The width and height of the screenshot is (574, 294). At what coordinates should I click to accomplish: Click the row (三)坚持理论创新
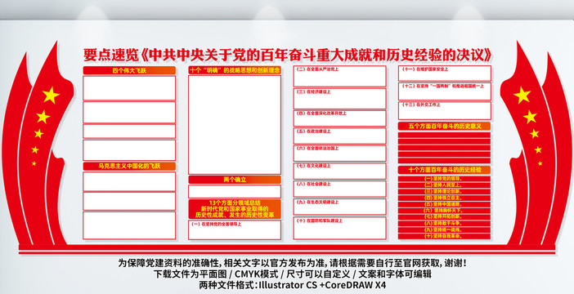click(x=445, y=192)
